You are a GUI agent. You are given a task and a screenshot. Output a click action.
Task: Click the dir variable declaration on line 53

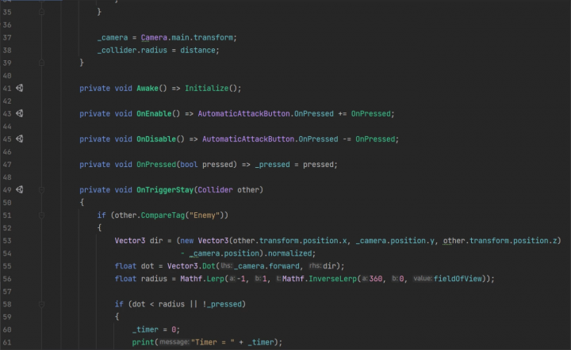[x=156, y=241]
